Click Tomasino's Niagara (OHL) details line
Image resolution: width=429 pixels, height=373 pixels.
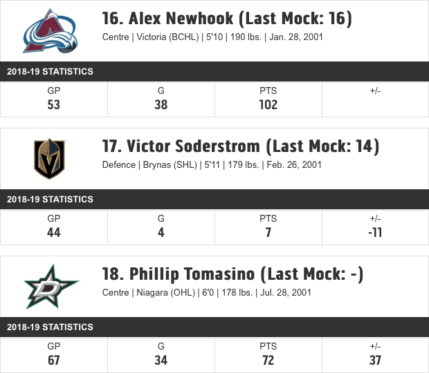coord(207,292)
